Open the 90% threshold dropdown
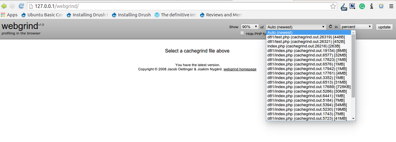The image size is (396, 142). pos(250,27)
